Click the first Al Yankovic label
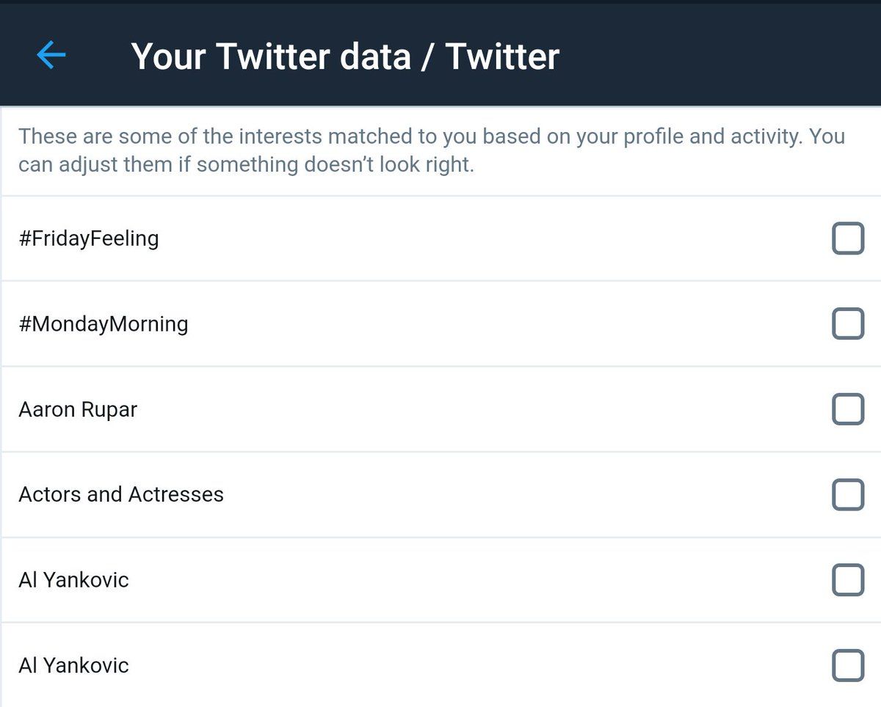This screenshot has height=707, width=881. click(x=73, y=580)
